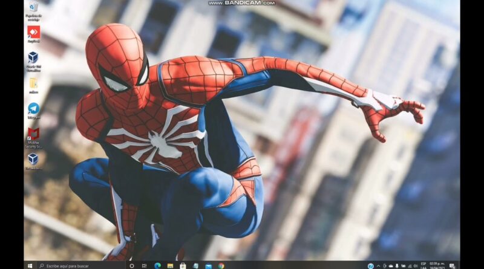Click the OneDrive cloud tray icon
The image size is (484, 269).
coord(391,266)
